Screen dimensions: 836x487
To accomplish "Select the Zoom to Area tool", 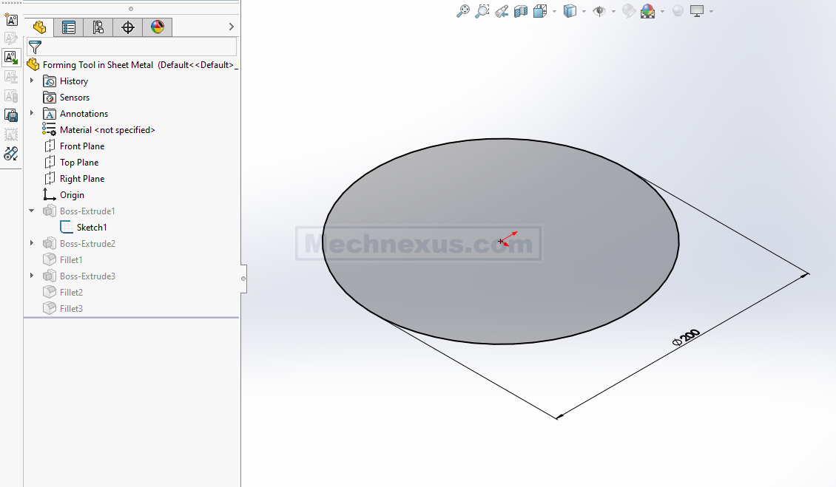I will [x=482, y=11].
